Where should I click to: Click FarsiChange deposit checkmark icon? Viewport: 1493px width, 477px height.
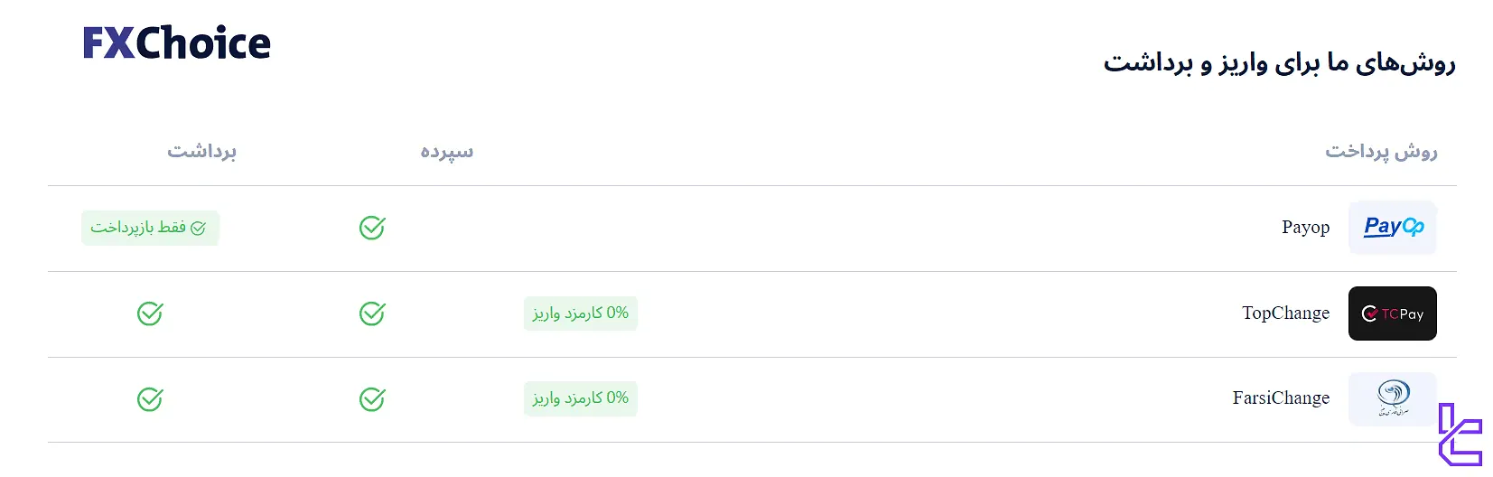coord(372,399)
